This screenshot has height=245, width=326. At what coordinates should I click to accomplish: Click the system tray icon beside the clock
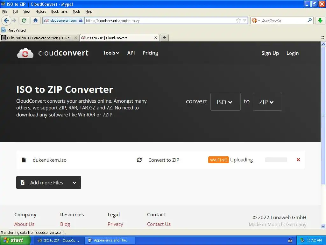[x=302, y=240]
